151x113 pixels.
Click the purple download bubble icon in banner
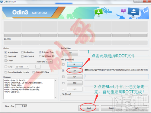tap(124, 11)
